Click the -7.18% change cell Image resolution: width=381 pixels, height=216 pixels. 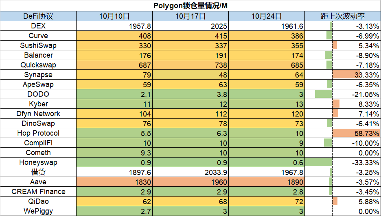coord(343,65)
